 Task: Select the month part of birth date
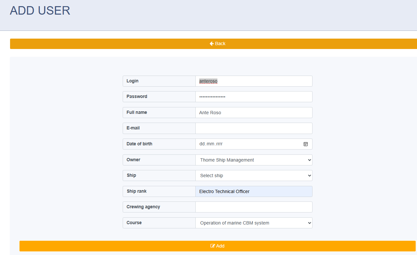[x=211, y=144]
